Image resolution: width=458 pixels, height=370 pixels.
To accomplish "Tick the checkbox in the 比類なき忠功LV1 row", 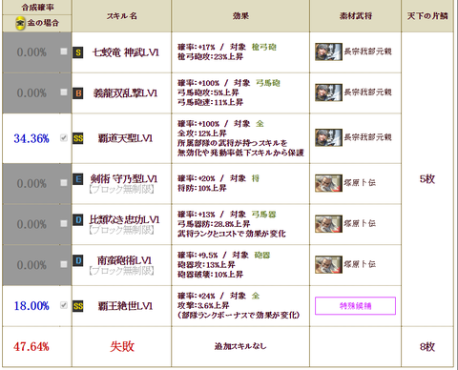I will (64, 223).
